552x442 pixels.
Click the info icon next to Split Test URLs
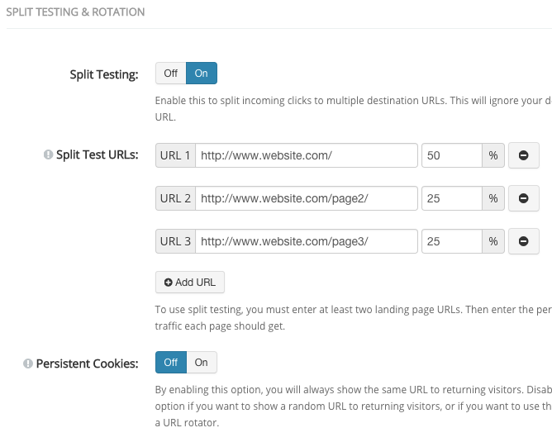tap(48, 154)
